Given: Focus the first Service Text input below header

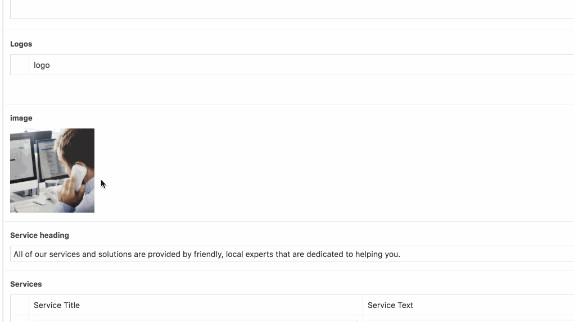Looking at the screenshot, I should click(x=470, y=320).
